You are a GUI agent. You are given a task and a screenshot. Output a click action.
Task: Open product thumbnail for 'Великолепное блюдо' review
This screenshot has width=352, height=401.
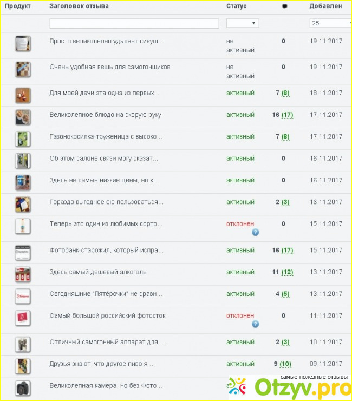[x=23, y=117]
